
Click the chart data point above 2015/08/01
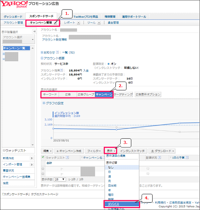pyautogui.click(x=53, y=128)
